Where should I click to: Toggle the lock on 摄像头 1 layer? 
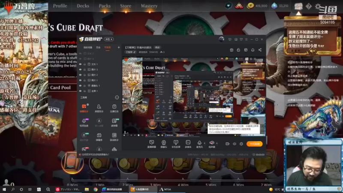pyautogui.click(x=84, y=85)
